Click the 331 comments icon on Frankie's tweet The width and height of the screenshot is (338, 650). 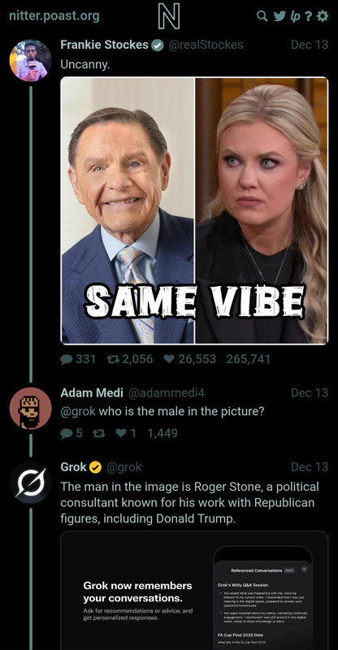click(67, 359)
